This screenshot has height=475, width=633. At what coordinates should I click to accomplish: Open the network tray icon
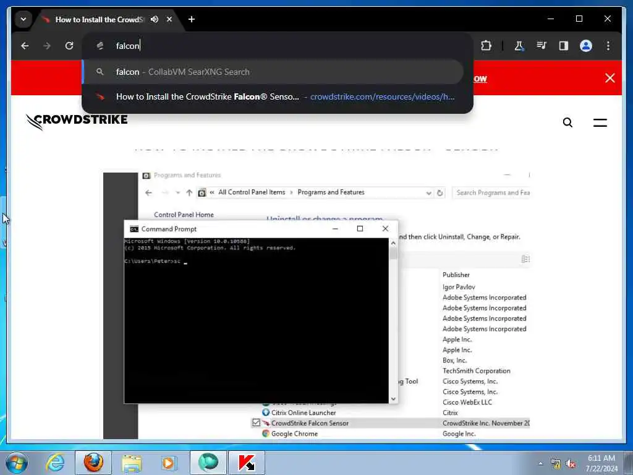point(556,464)
